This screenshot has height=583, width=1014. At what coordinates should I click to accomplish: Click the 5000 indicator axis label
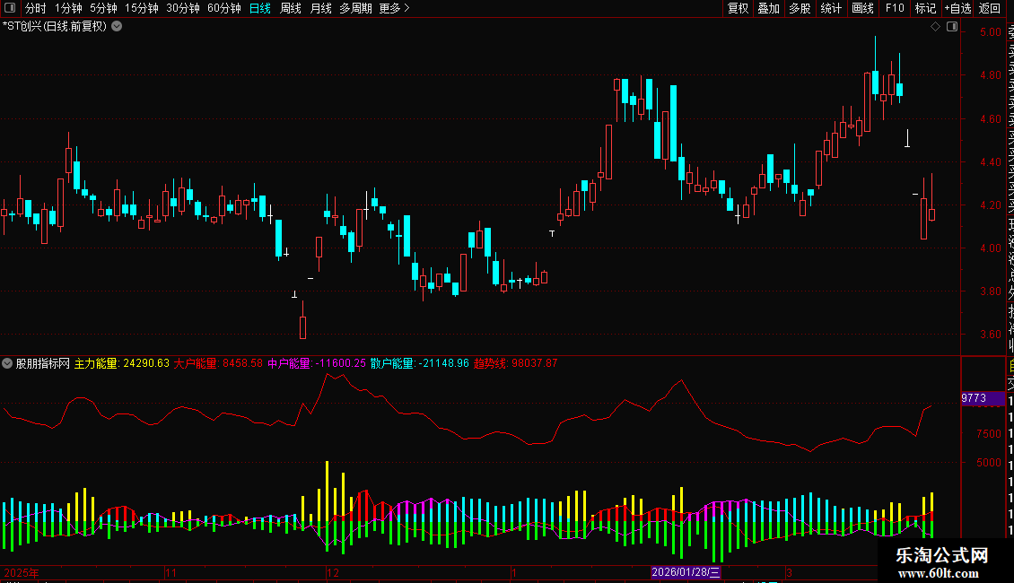989,463
